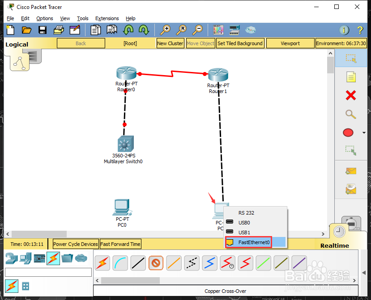Click the Redo green arrow
The image size is (371, 300).
[x=144, y=30]
